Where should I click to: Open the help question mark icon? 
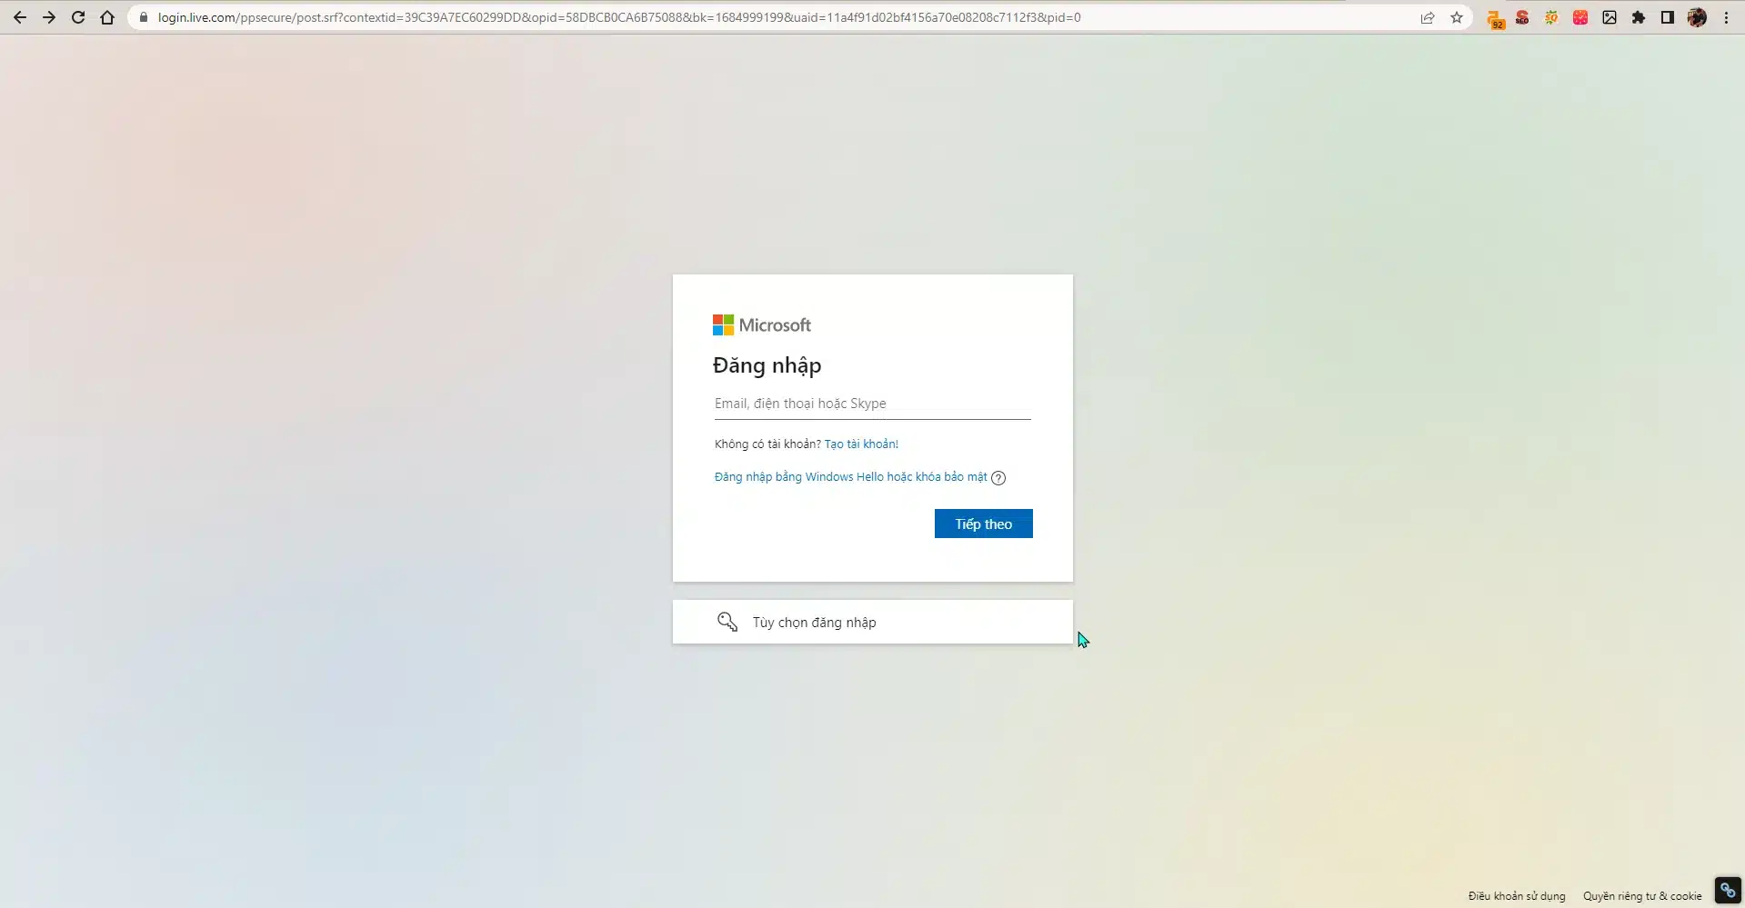tap(998, 478)
